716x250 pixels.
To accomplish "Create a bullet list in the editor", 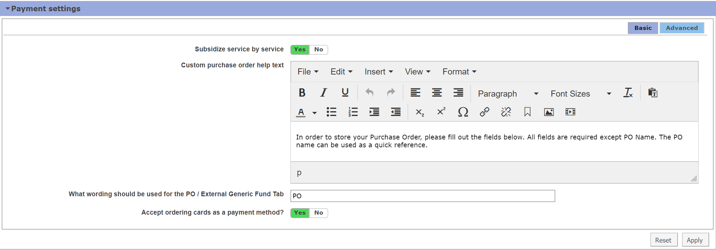I will click(x=331, y=112).
